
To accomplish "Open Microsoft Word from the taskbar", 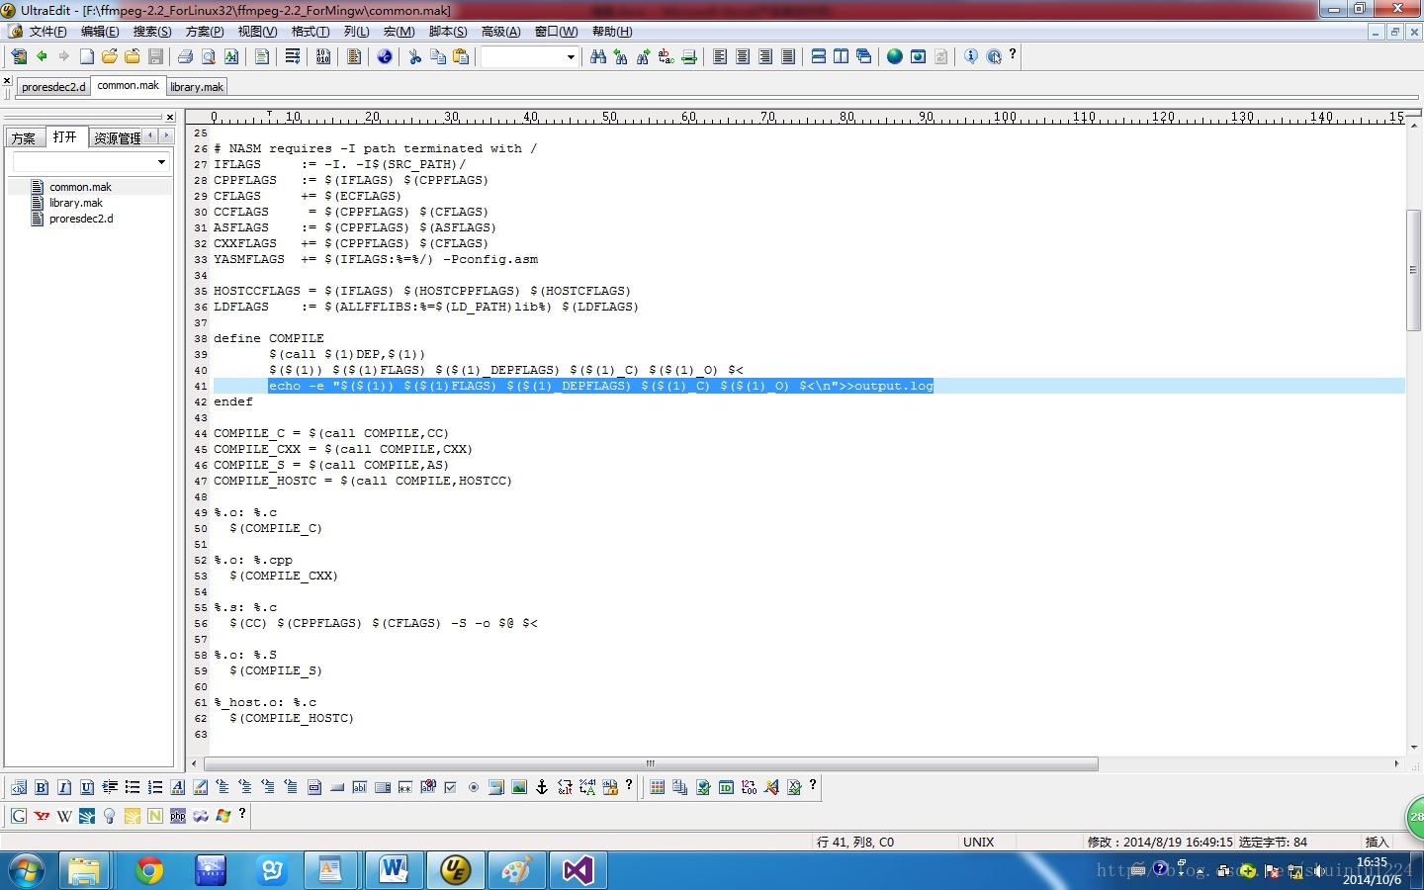I will [x=394, y=870].
